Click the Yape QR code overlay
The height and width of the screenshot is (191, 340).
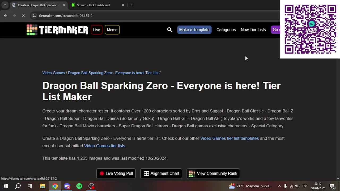click(x=310, y=29)
